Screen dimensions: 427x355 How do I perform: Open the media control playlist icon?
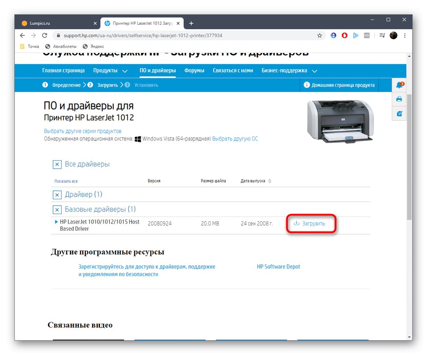point(382,35)
